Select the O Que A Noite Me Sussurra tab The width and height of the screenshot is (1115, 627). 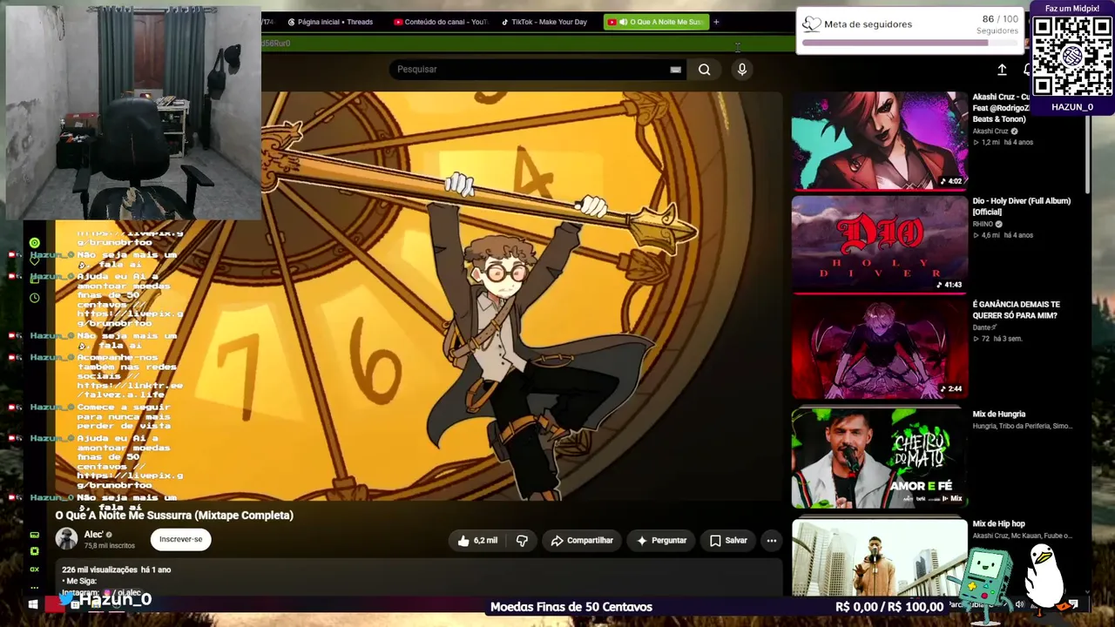[656, 22]
